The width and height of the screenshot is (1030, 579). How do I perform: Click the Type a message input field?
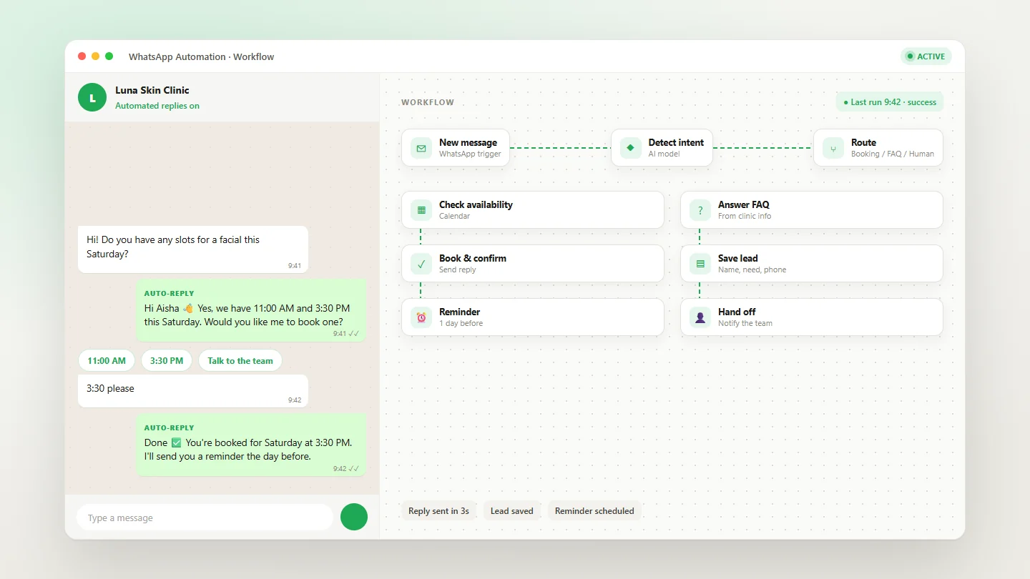click(x=205, y=518)
